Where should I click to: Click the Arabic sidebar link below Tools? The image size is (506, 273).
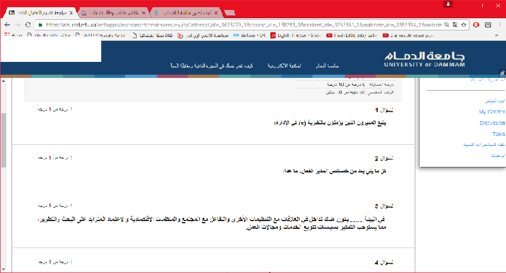click(x=484, y=145)
